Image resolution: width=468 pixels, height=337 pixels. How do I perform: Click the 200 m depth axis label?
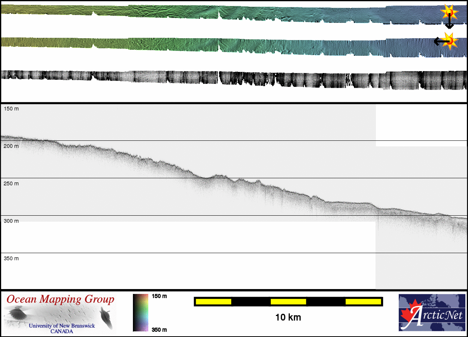[11, 146]
